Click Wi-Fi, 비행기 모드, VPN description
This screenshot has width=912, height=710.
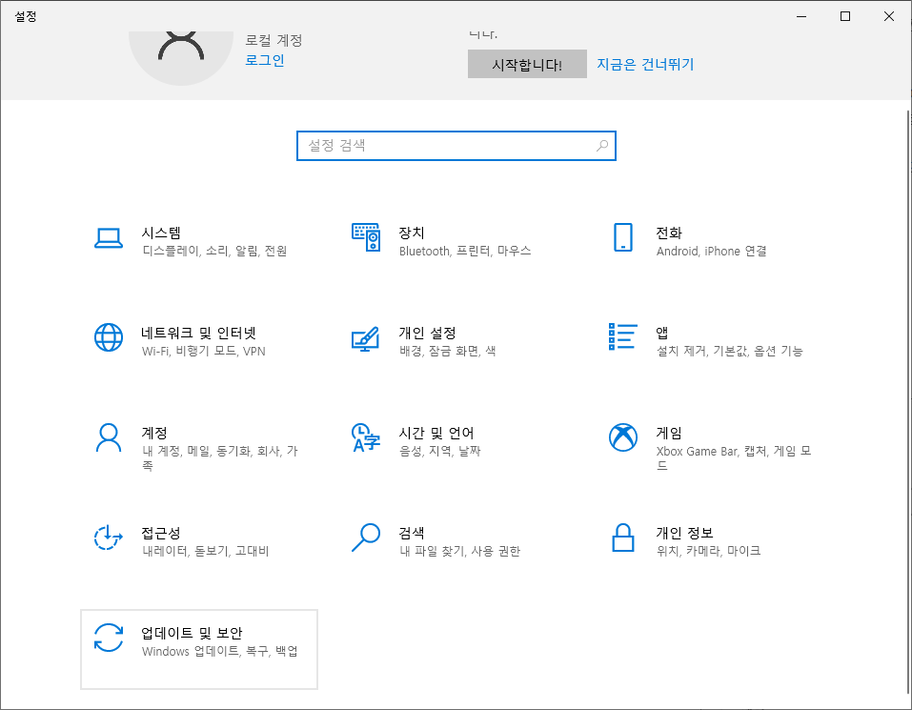204,351
